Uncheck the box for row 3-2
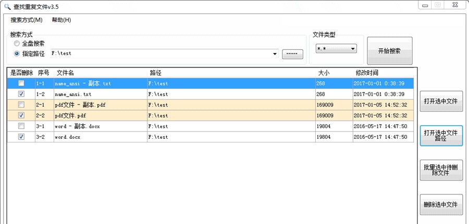This screenshot has height=224, width=469. [21, 137]
